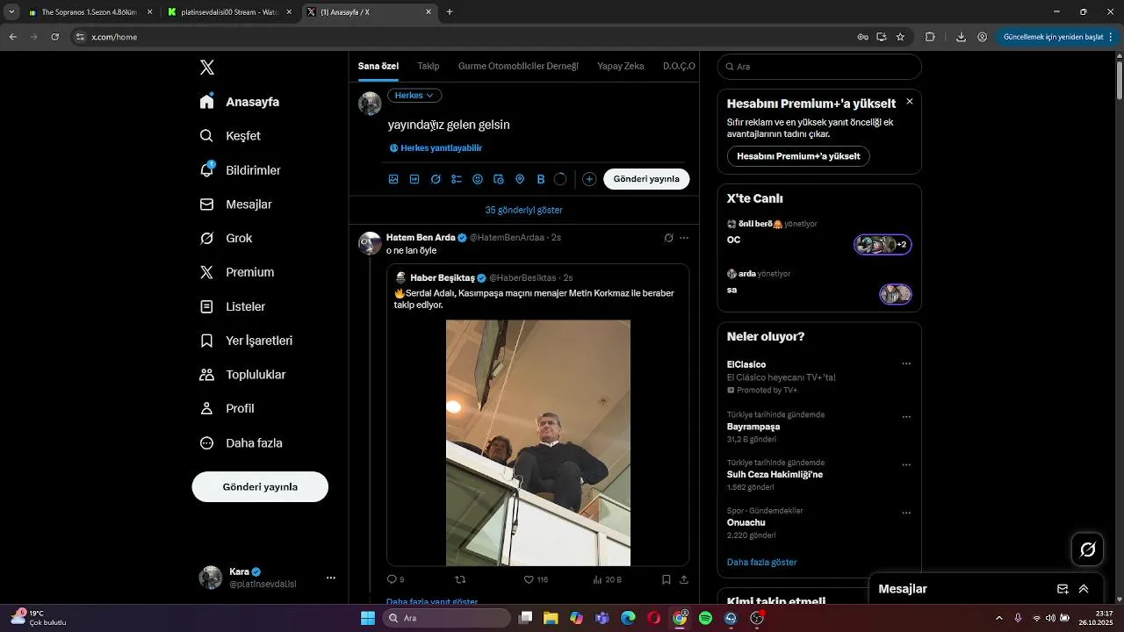1124x632 pixels.
Task: Open Grok from the sidebar
Action: 226,239
